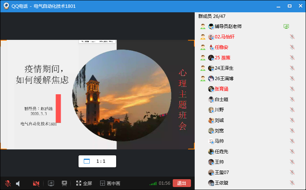Switch to 全屏 full screen mode
The width and height of the screenshot is (306, 190).
click(x=84, y=183)
